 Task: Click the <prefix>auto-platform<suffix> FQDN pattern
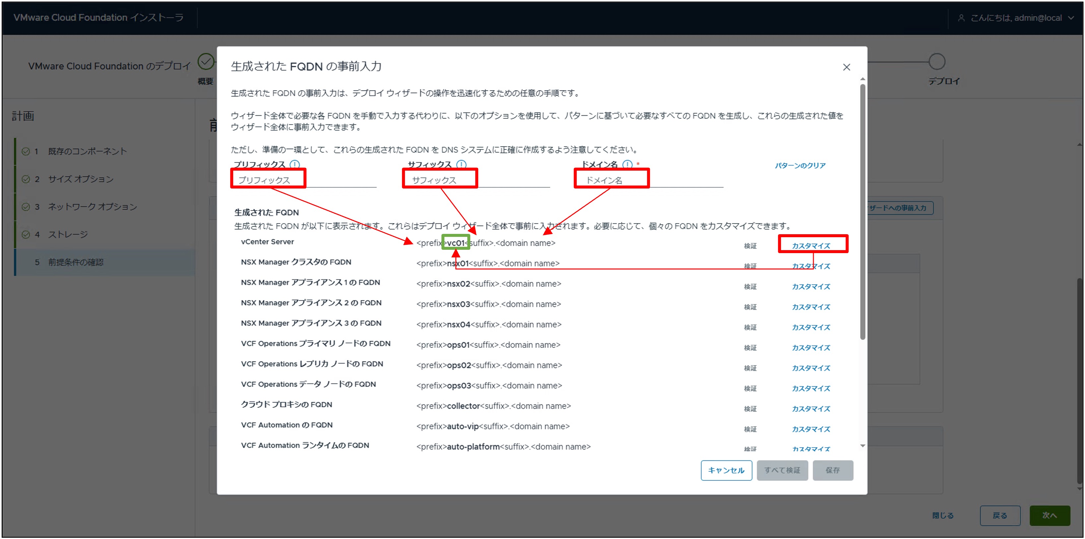tap(503, 447)
